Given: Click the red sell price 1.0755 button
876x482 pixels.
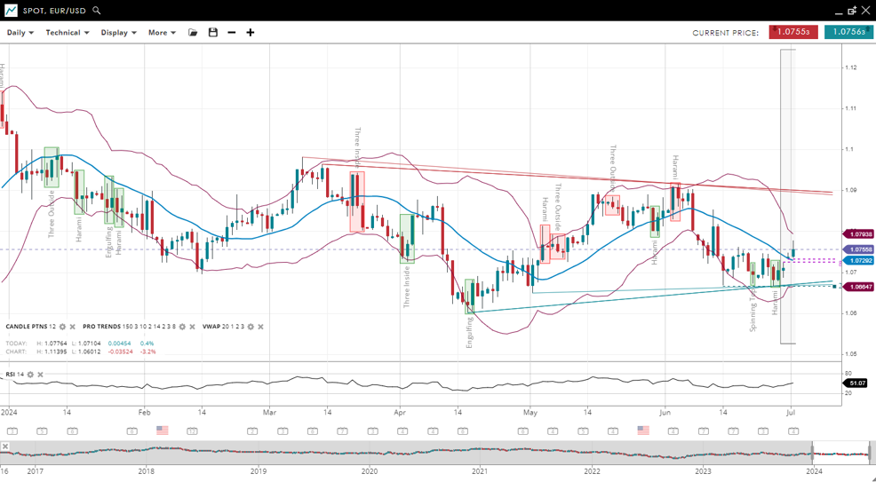Looking at the screenshot, I should [x=793, y=32].
